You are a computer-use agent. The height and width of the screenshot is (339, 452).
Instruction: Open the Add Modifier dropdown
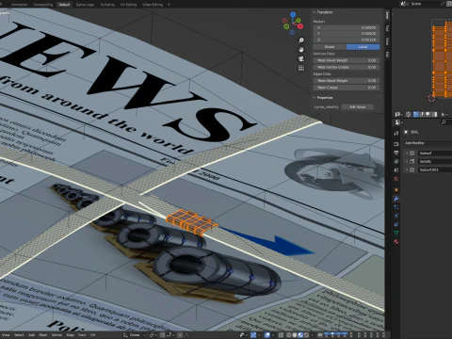(x=428, y=143)
